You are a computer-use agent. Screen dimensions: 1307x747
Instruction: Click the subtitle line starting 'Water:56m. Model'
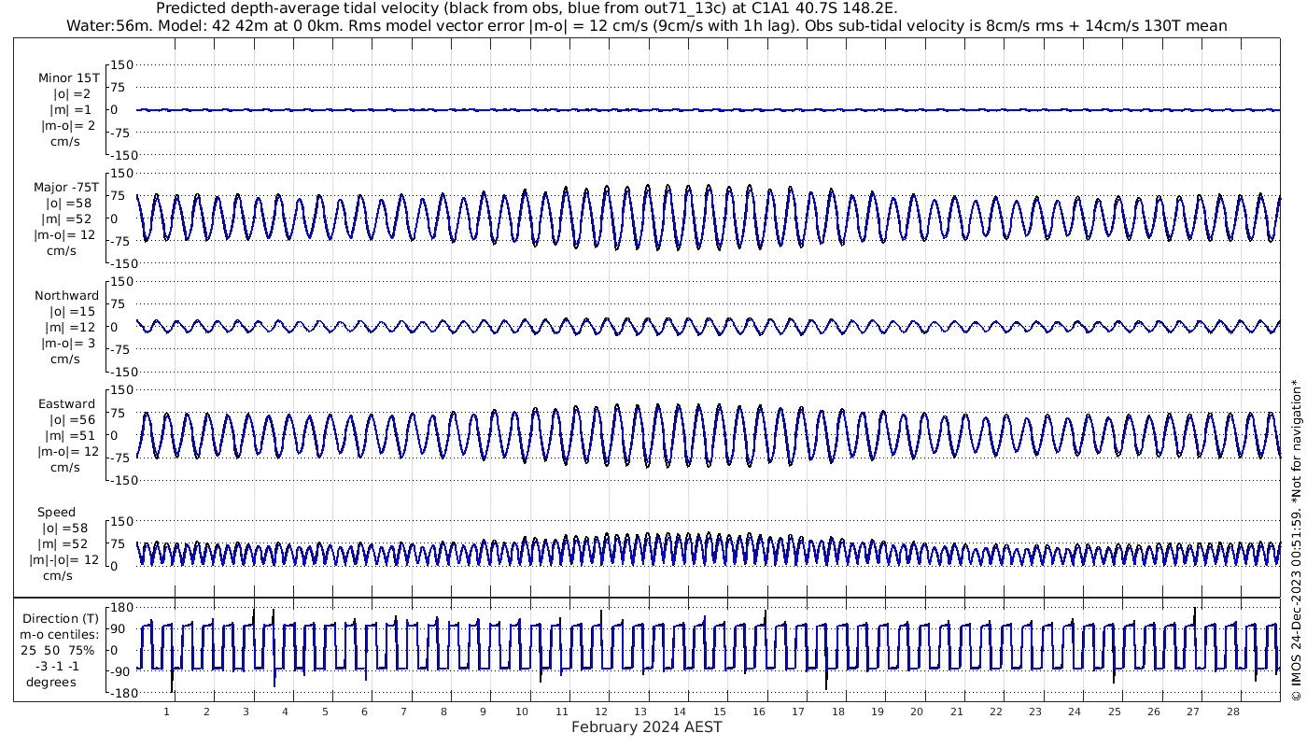pyautogui.click(x=646, y=26)
